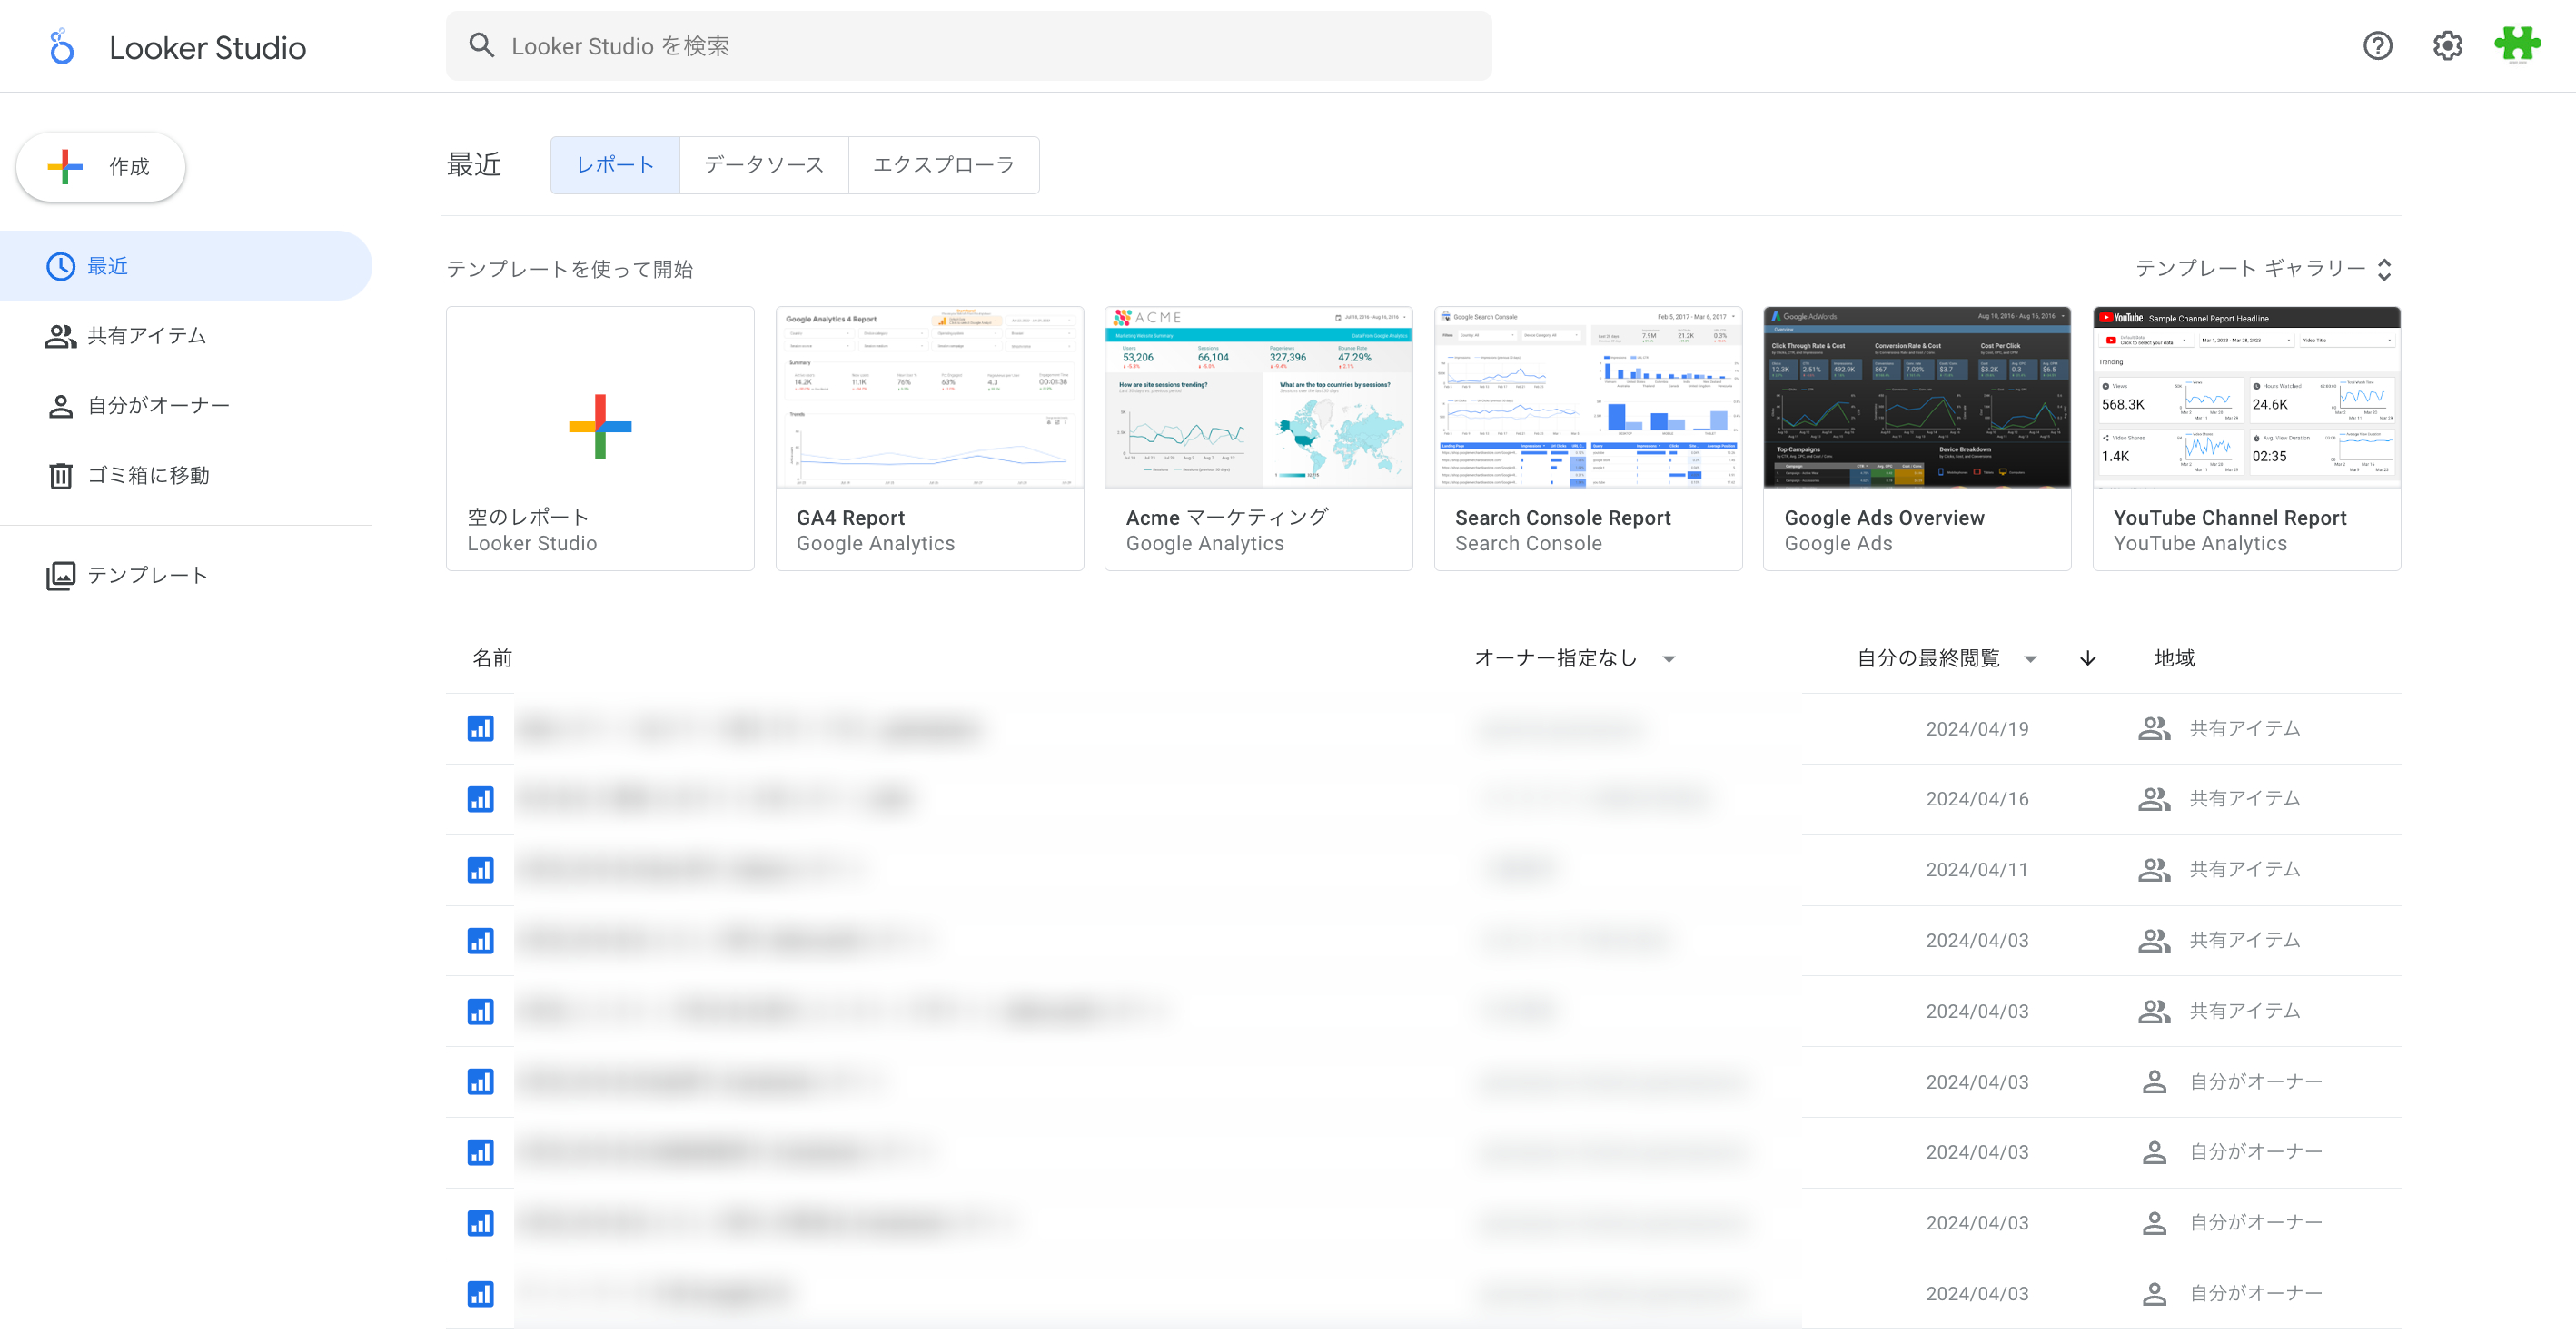
Task: Click the Looker Studio を検索 field
Action: pyautogui.click(x=969, y=46)
